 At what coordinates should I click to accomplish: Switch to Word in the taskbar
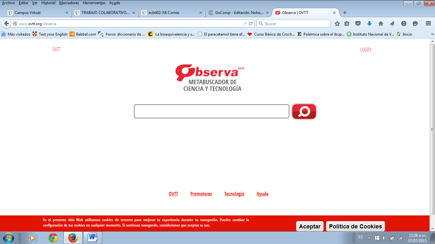click(93, 238)
